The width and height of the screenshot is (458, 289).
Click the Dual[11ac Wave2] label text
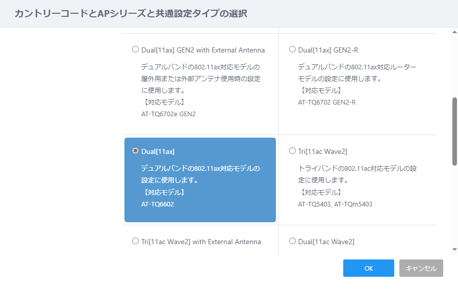(x=326, y=242)
